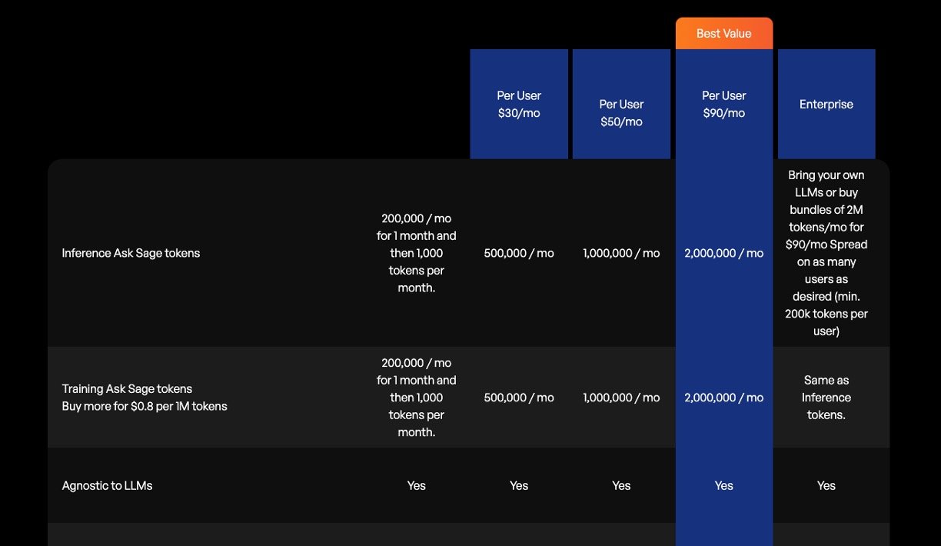
Task: Click 500,000 / mo in the Inference row
Action: [x=519, y=253]
